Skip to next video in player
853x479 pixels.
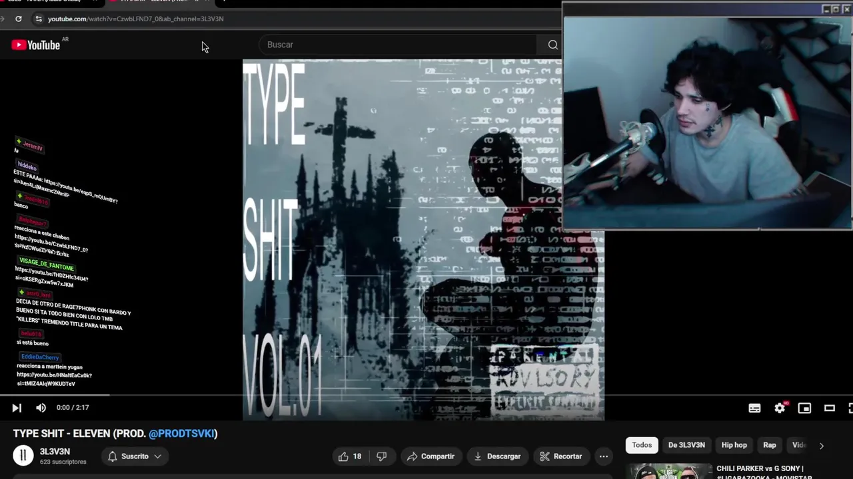point(17,408)
